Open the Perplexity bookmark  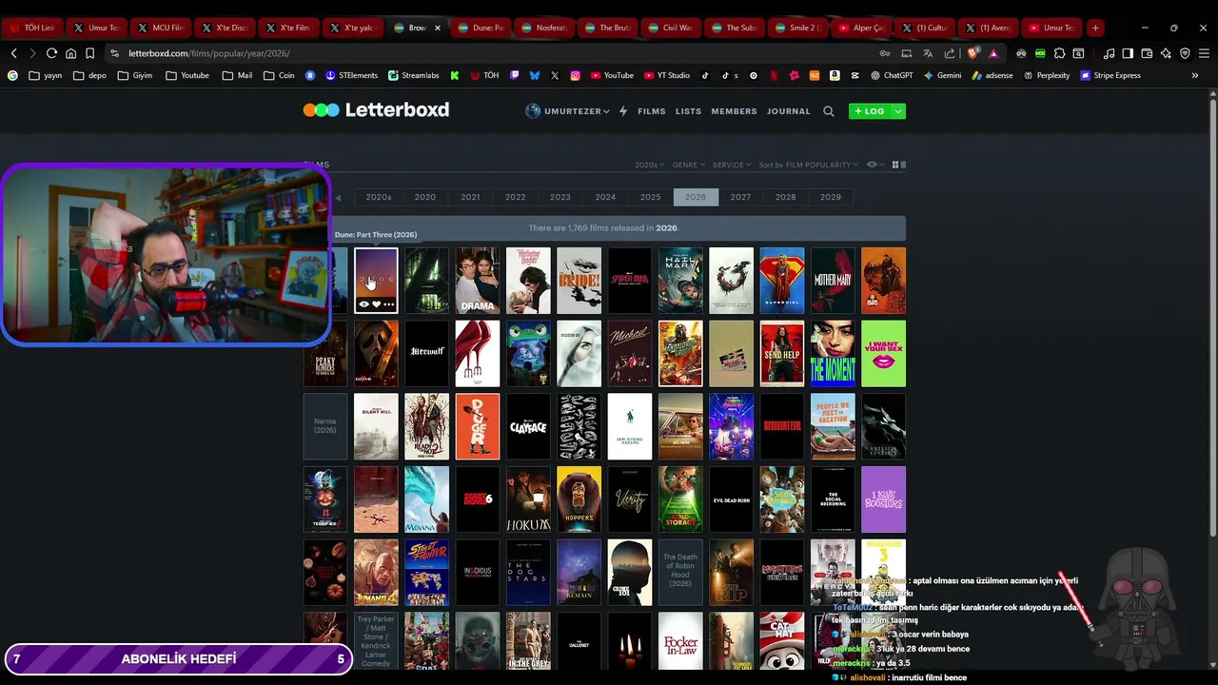tap(1046, 75)
